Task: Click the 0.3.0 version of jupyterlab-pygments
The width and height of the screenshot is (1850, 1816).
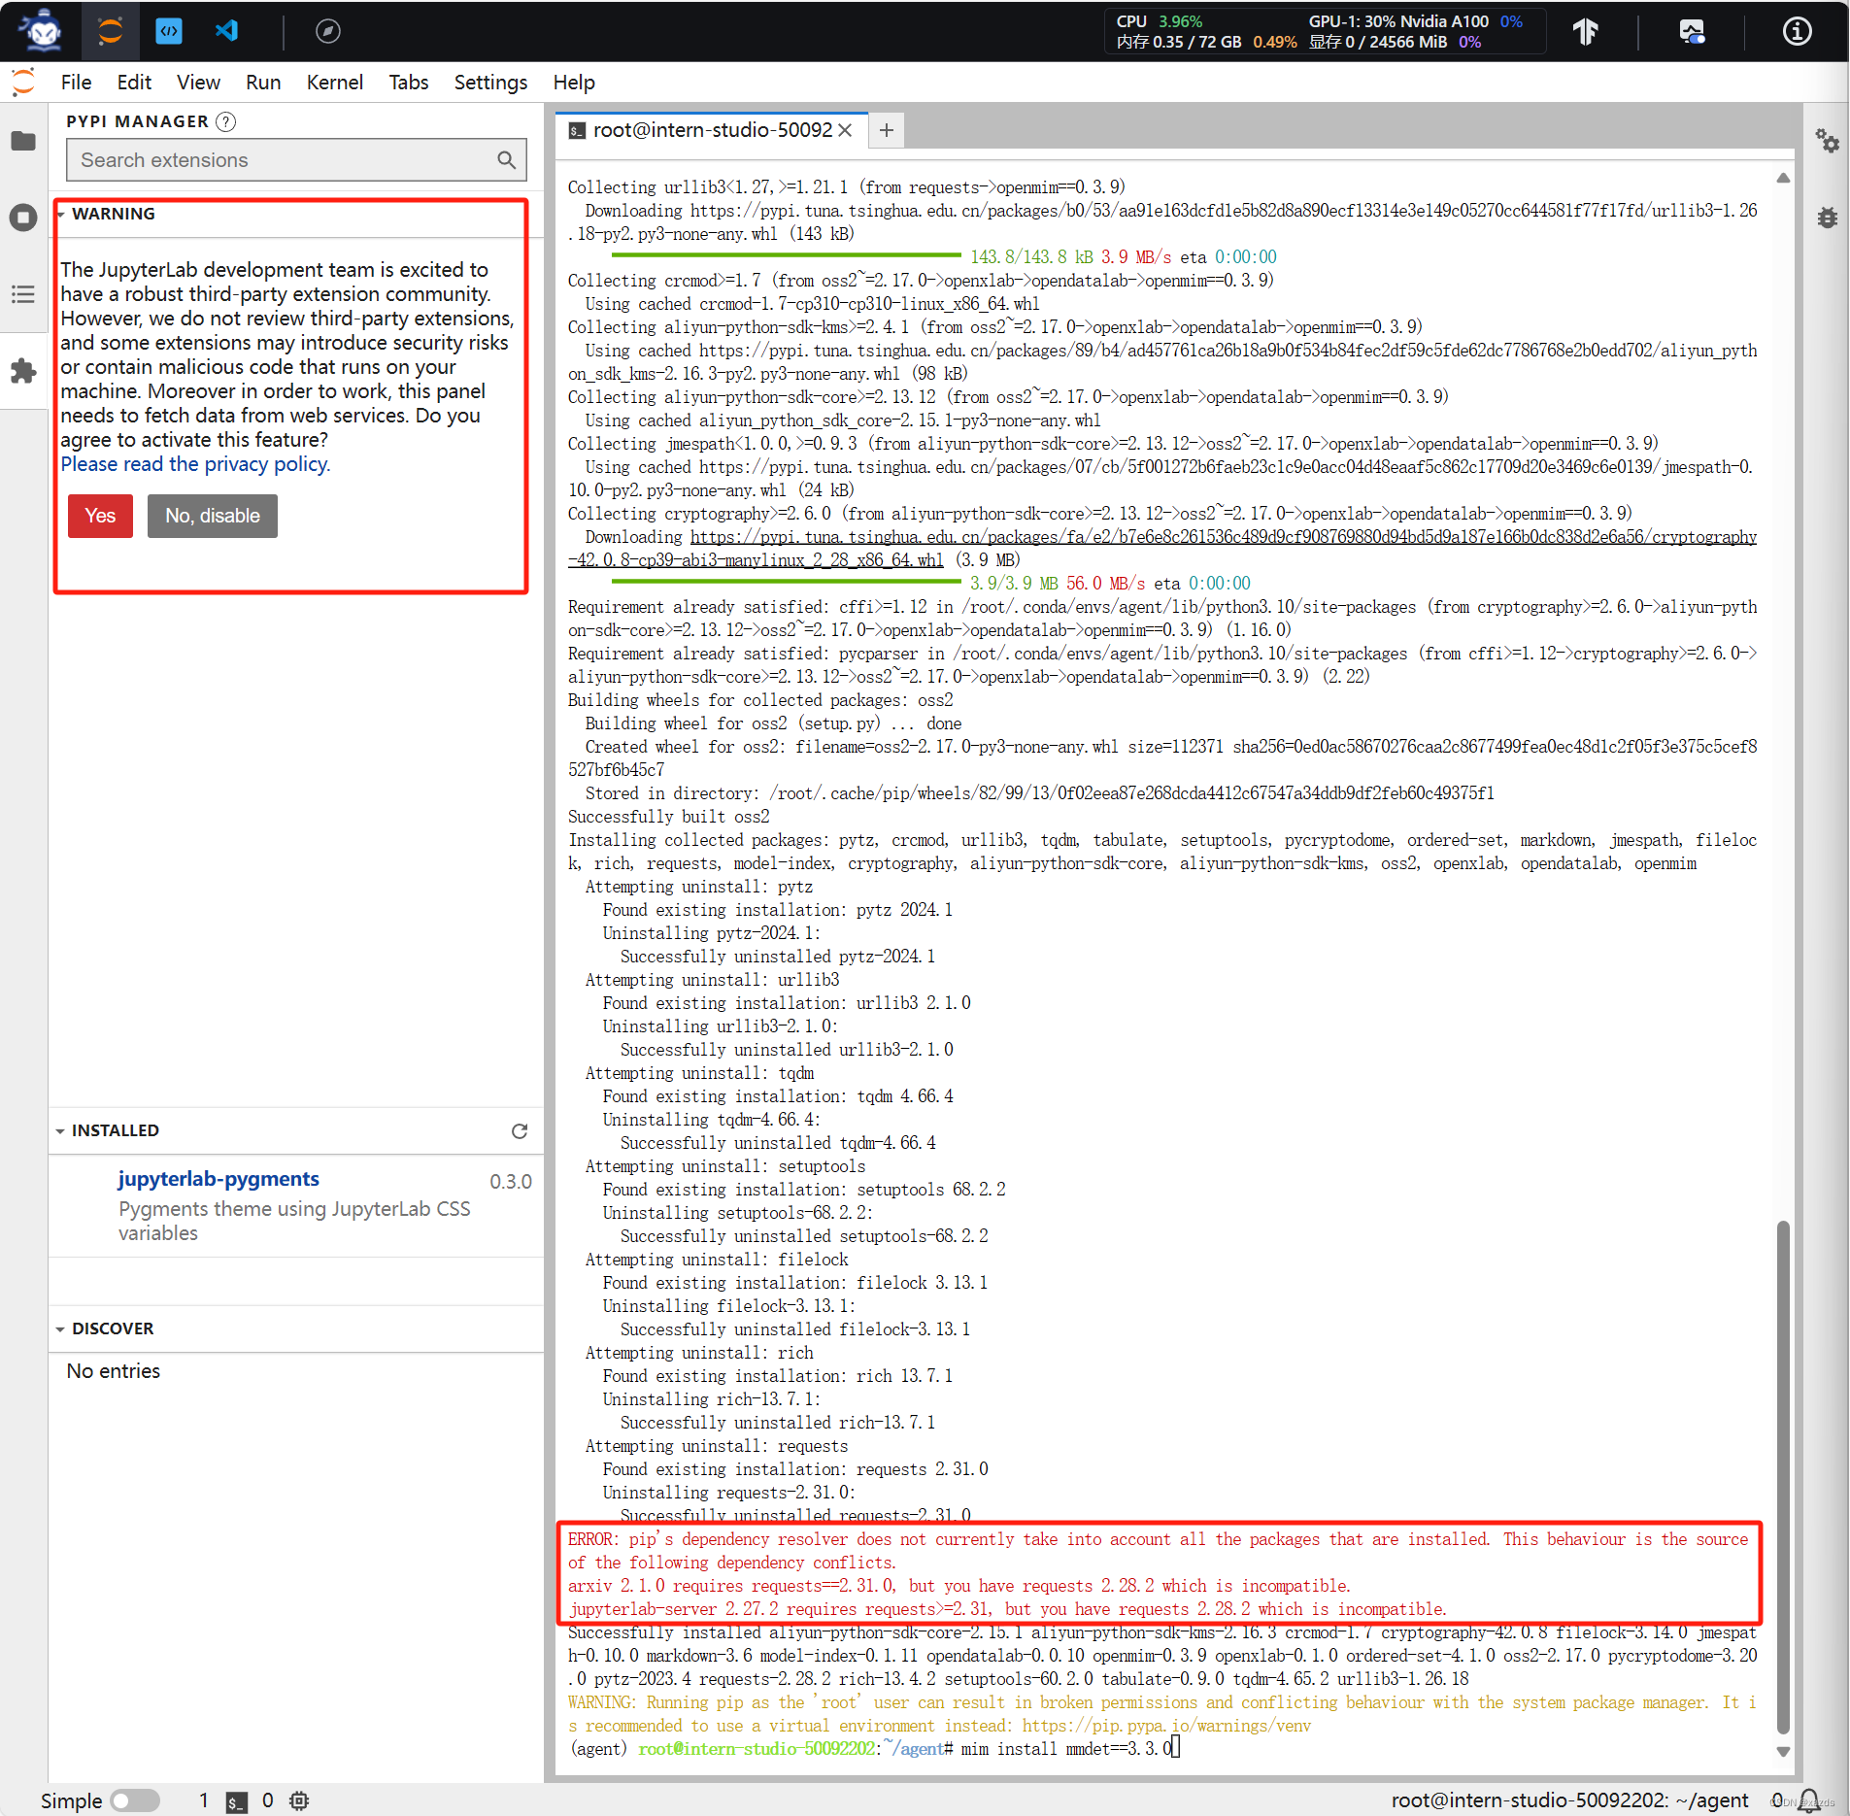Action: (511, 1182)
